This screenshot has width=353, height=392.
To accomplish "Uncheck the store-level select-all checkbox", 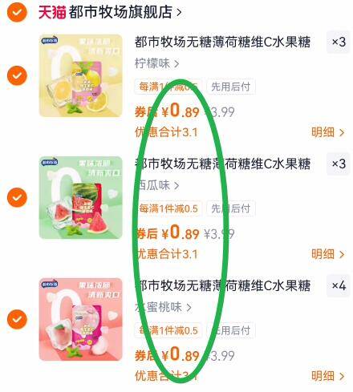I will [17, 12].
